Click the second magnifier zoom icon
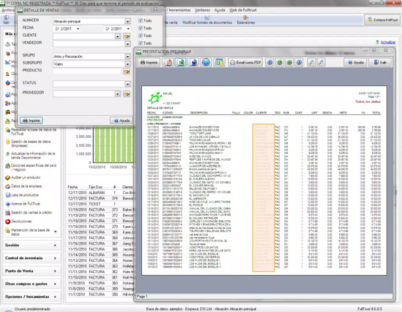The width and height of the screenshot is (402, 312). [x=321, y=62]
